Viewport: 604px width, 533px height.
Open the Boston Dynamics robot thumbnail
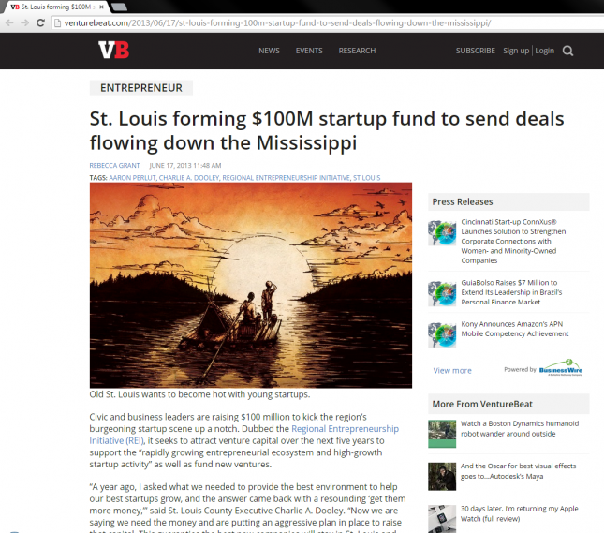pyautogui.click(x=442, y=433)
